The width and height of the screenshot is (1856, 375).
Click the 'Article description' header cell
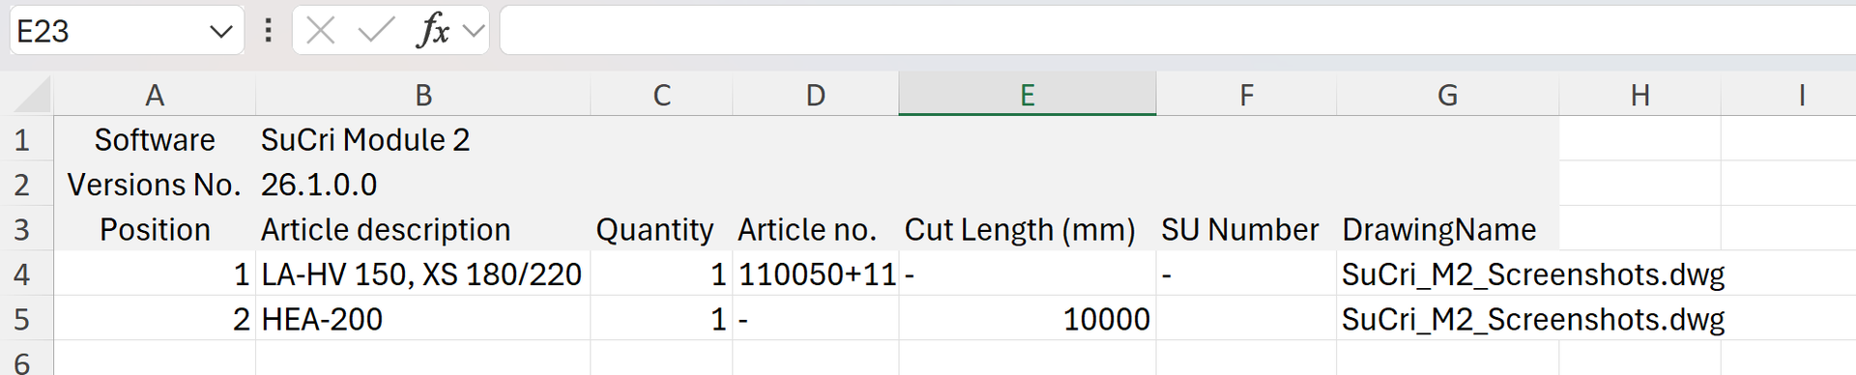click(x=423, y=230)
